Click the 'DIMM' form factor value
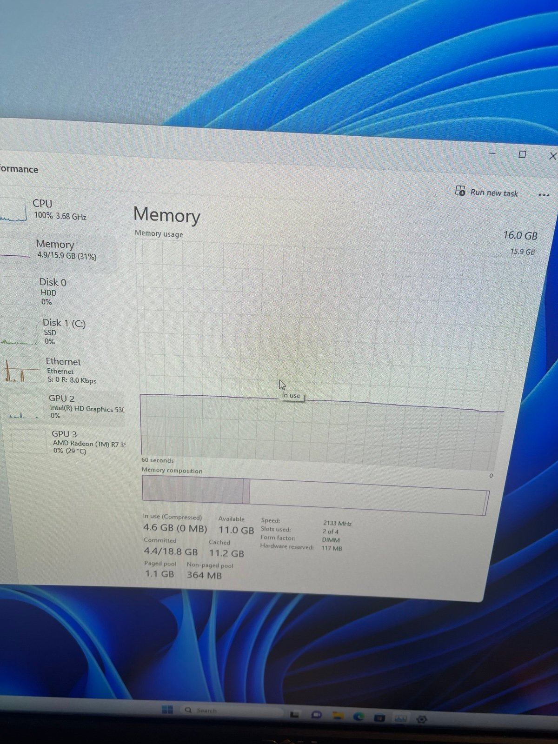Screen dimensions: 558x744 pos(331,540)
